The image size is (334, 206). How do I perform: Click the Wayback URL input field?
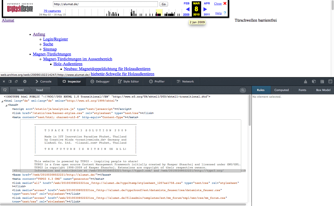pyautogui.click(x=105, y=4)
